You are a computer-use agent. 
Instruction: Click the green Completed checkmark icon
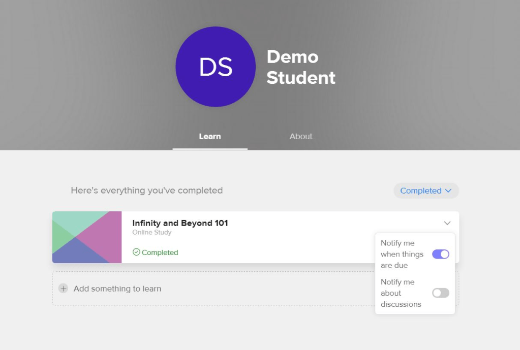pyautogui.click(x=136, y=252)
